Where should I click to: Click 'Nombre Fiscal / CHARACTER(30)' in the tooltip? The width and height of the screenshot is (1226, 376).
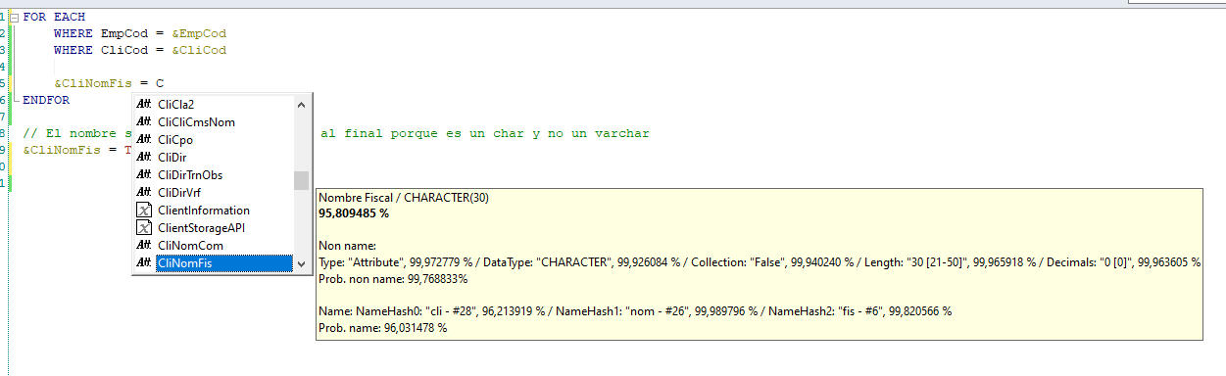click(404, 198)
